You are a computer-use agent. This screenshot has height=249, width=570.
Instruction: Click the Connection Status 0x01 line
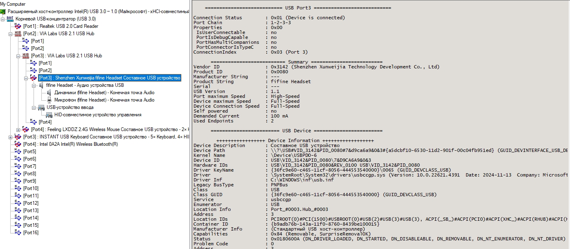pos(269,18)
